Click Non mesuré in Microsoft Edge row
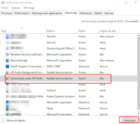This screenshot has width=140, height=124. [107, 61]
